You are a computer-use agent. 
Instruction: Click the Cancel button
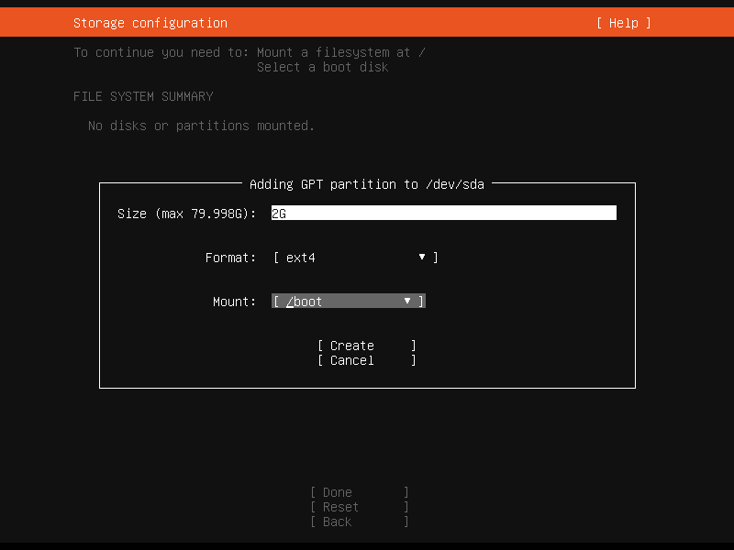tap(366, 360)
